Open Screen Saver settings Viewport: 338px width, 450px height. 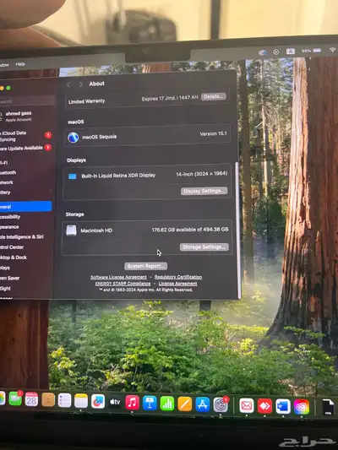(x=10, y=278)
